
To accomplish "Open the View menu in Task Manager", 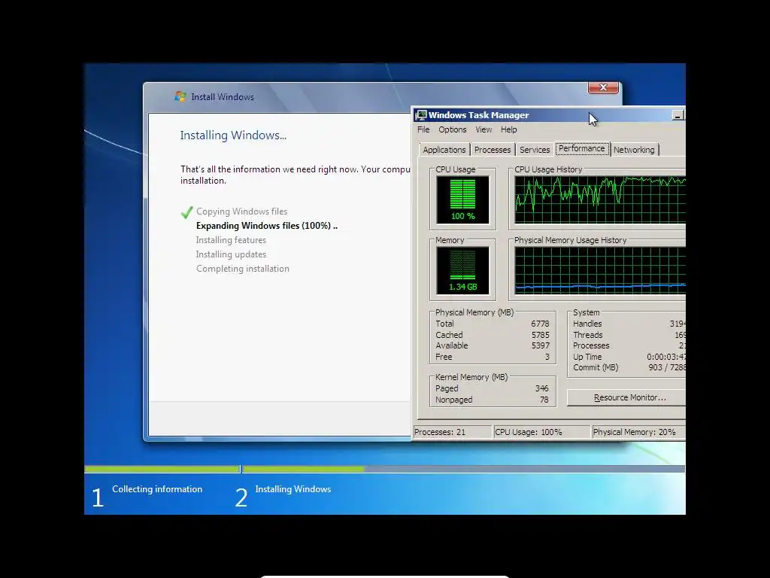I will coord(484,129).
